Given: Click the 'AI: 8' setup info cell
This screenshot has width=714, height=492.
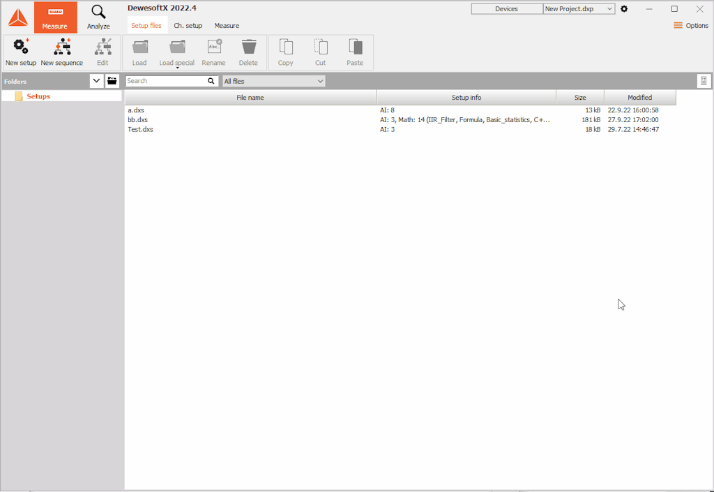Looking at the screenshot, I should 387,110.
